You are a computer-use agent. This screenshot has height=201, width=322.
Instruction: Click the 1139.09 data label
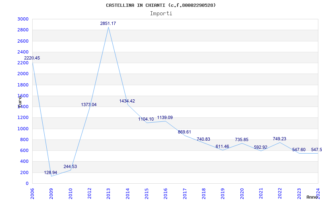(x=165, y=117)
